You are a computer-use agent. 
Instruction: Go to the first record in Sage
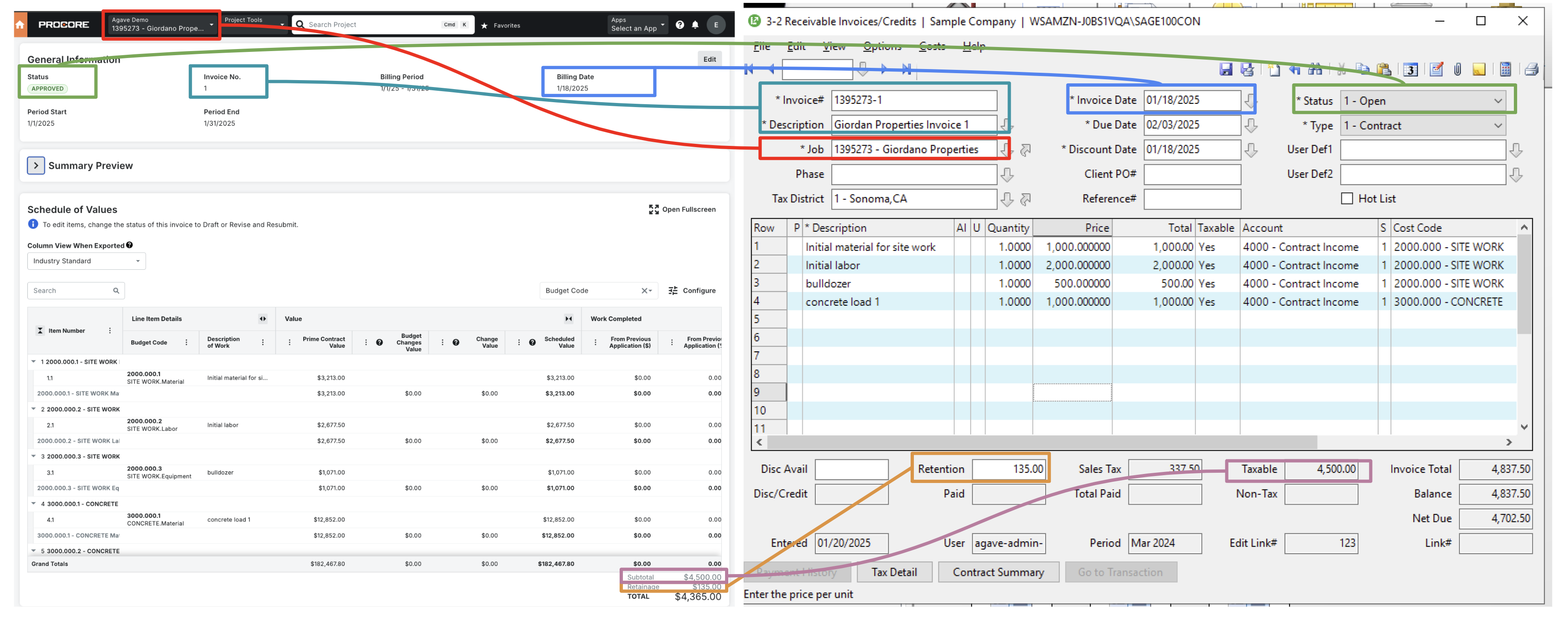[x=750, y=69]
